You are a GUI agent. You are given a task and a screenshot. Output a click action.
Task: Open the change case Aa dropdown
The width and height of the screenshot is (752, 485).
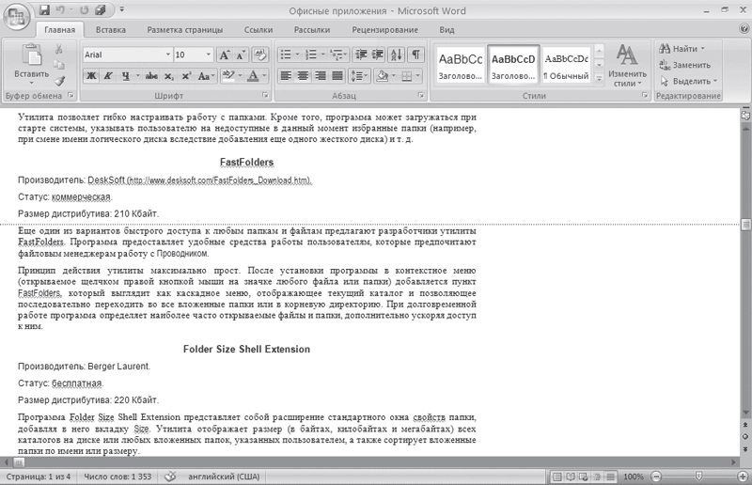(x=206, y=76)
